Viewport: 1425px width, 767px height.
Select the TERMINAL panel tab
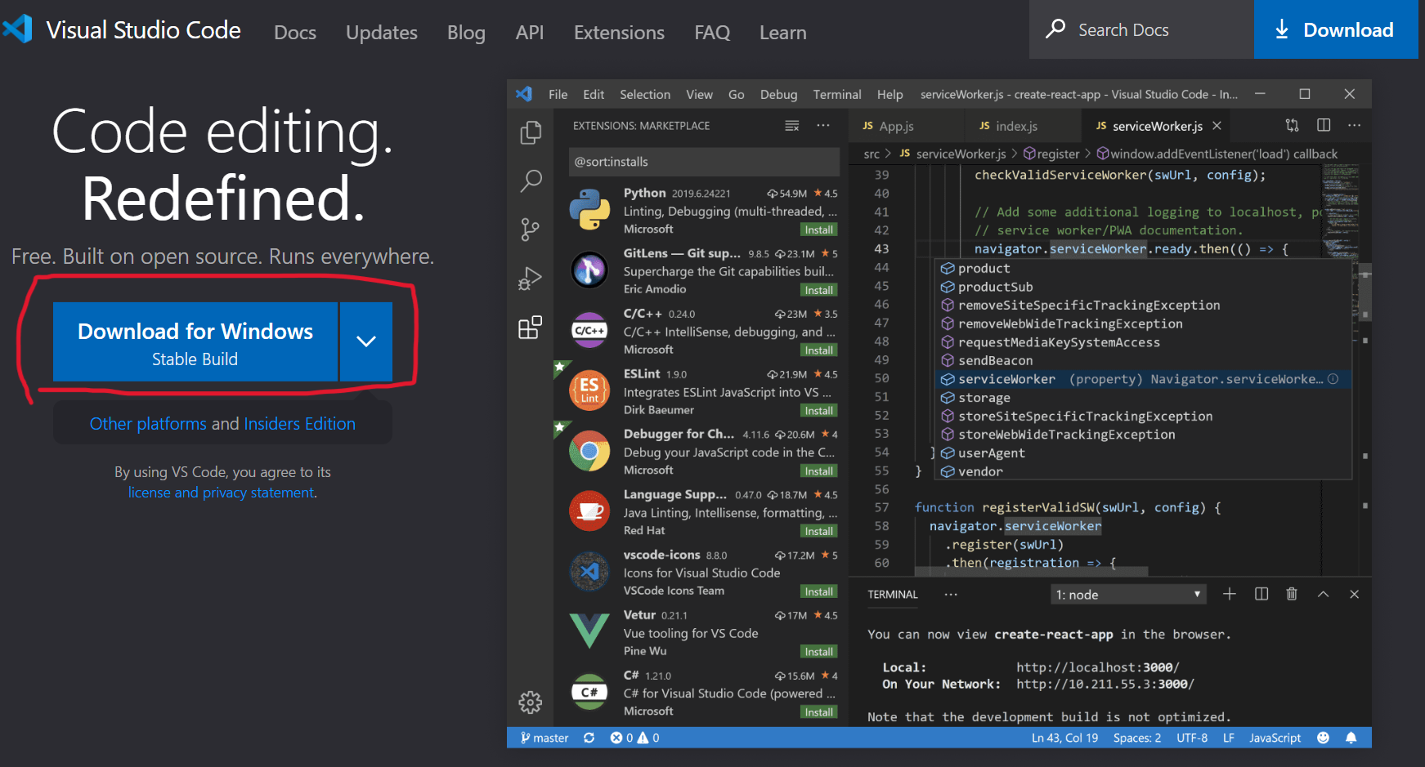click(893, 595)
